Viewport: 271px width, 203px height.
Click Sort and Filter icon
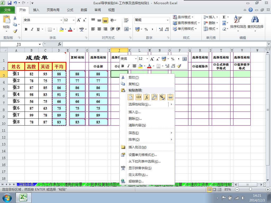(x=238, y=20)
